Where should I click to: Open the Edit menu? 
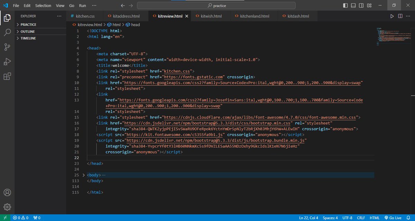(27, 6)
